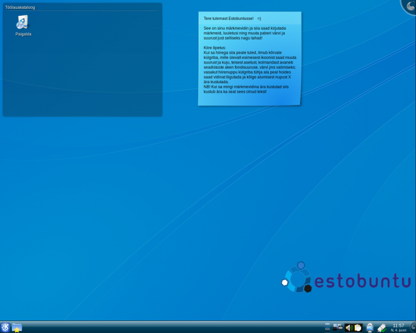Image resolution: width=416 pixels, height=333 pixels.
Task: Open network connection status icon with checkmark
Action: (382, 328)
